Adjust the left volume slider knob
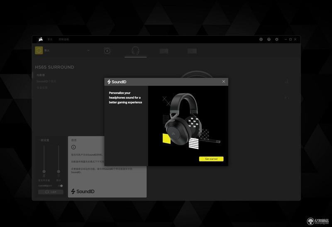Screen dimensions: 332x227 click(44, 171)
